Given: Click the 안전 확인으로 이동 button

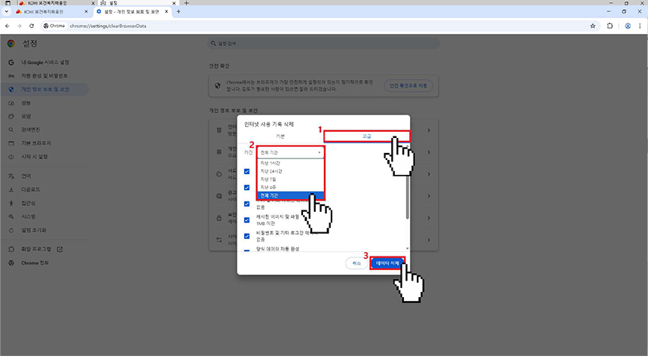Looking at the screenshot, I should tap(408, 86).
